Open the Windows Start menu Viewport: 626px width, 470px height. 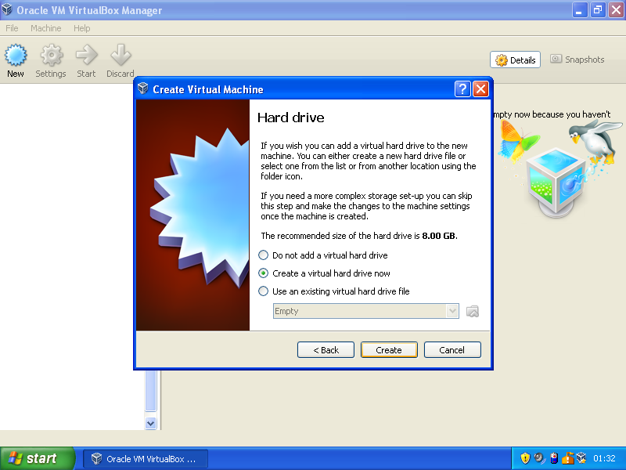pyautogui.click(x=37, y=458)
